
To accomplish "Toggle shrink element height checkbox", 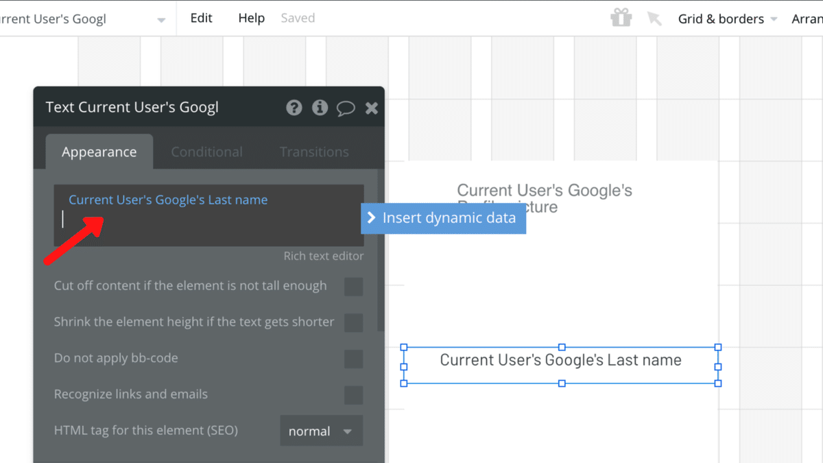I will [x=353, y=322].
